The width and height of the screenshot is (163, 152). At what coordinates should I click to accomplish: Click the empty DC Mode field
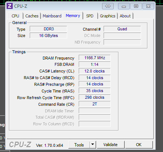tap(122, 36)
